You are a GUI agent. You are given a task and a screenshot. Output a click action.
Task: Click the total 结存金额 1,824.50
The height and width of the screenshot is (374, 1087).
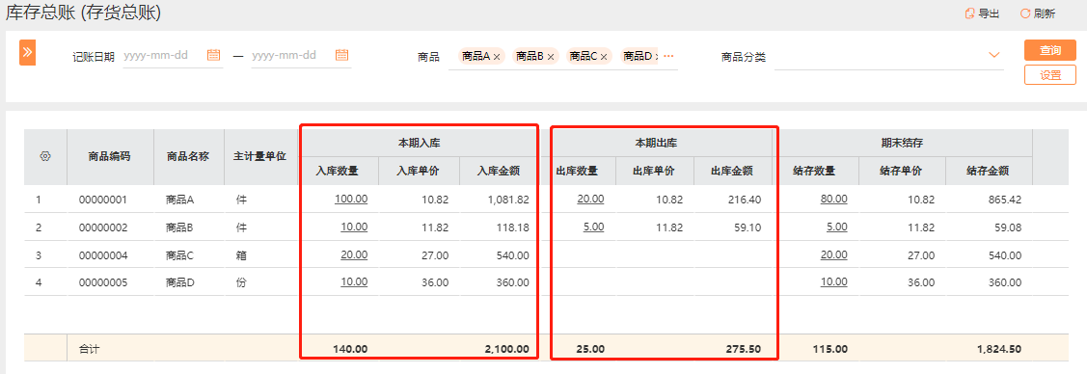pyautogui.click(x=999, y=349)
